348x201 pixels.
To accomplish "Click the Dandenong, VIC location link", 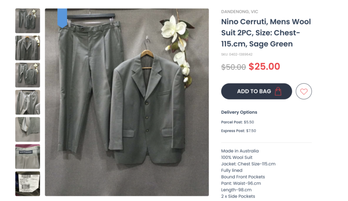I will [x=240, y=12].
